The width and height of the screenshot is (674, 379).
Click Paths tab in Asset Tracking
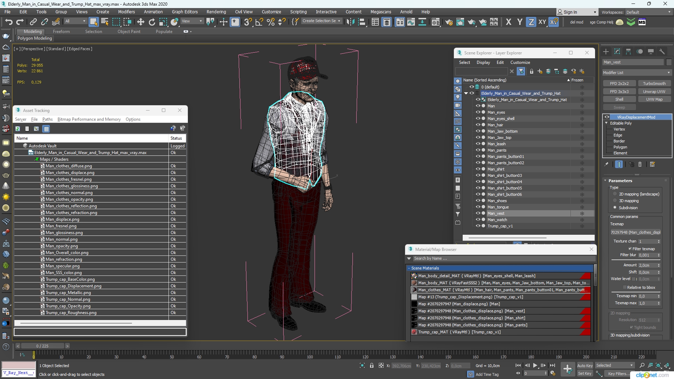coord(47,119)
